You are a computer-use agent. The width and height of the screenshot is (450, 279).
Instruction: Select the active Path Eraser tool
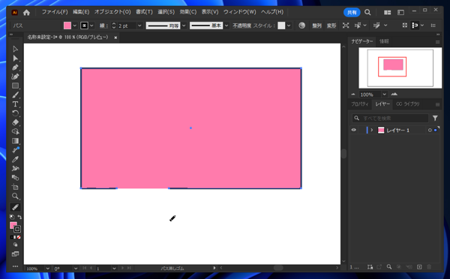pyautogui.click(x=15, y=207)
